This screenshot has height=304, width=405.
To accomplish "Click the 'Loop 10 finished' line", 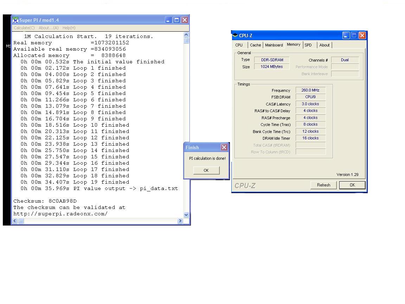I will click(75, 125).
